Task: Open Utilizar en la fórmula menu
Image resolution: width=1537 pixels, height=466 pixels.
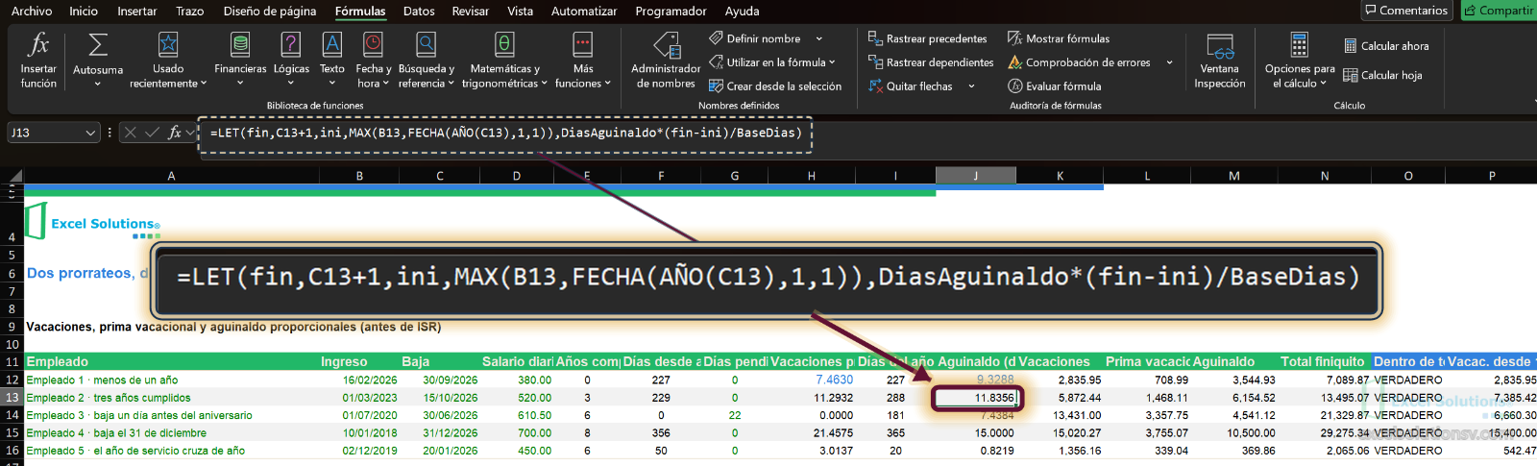Action: coord(772,62)
